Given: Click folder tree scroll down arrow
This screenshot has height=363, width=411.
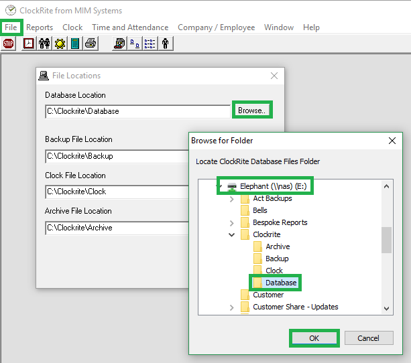Looking at the screenshot, I should 386,309.
